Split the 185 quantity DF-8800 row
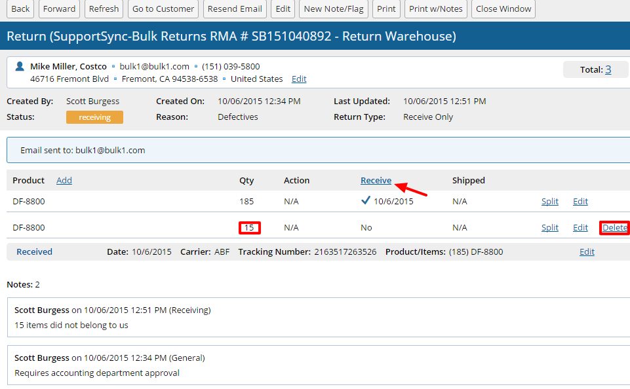Viewport: 630px width, 389px height. (x=549, y=201)
